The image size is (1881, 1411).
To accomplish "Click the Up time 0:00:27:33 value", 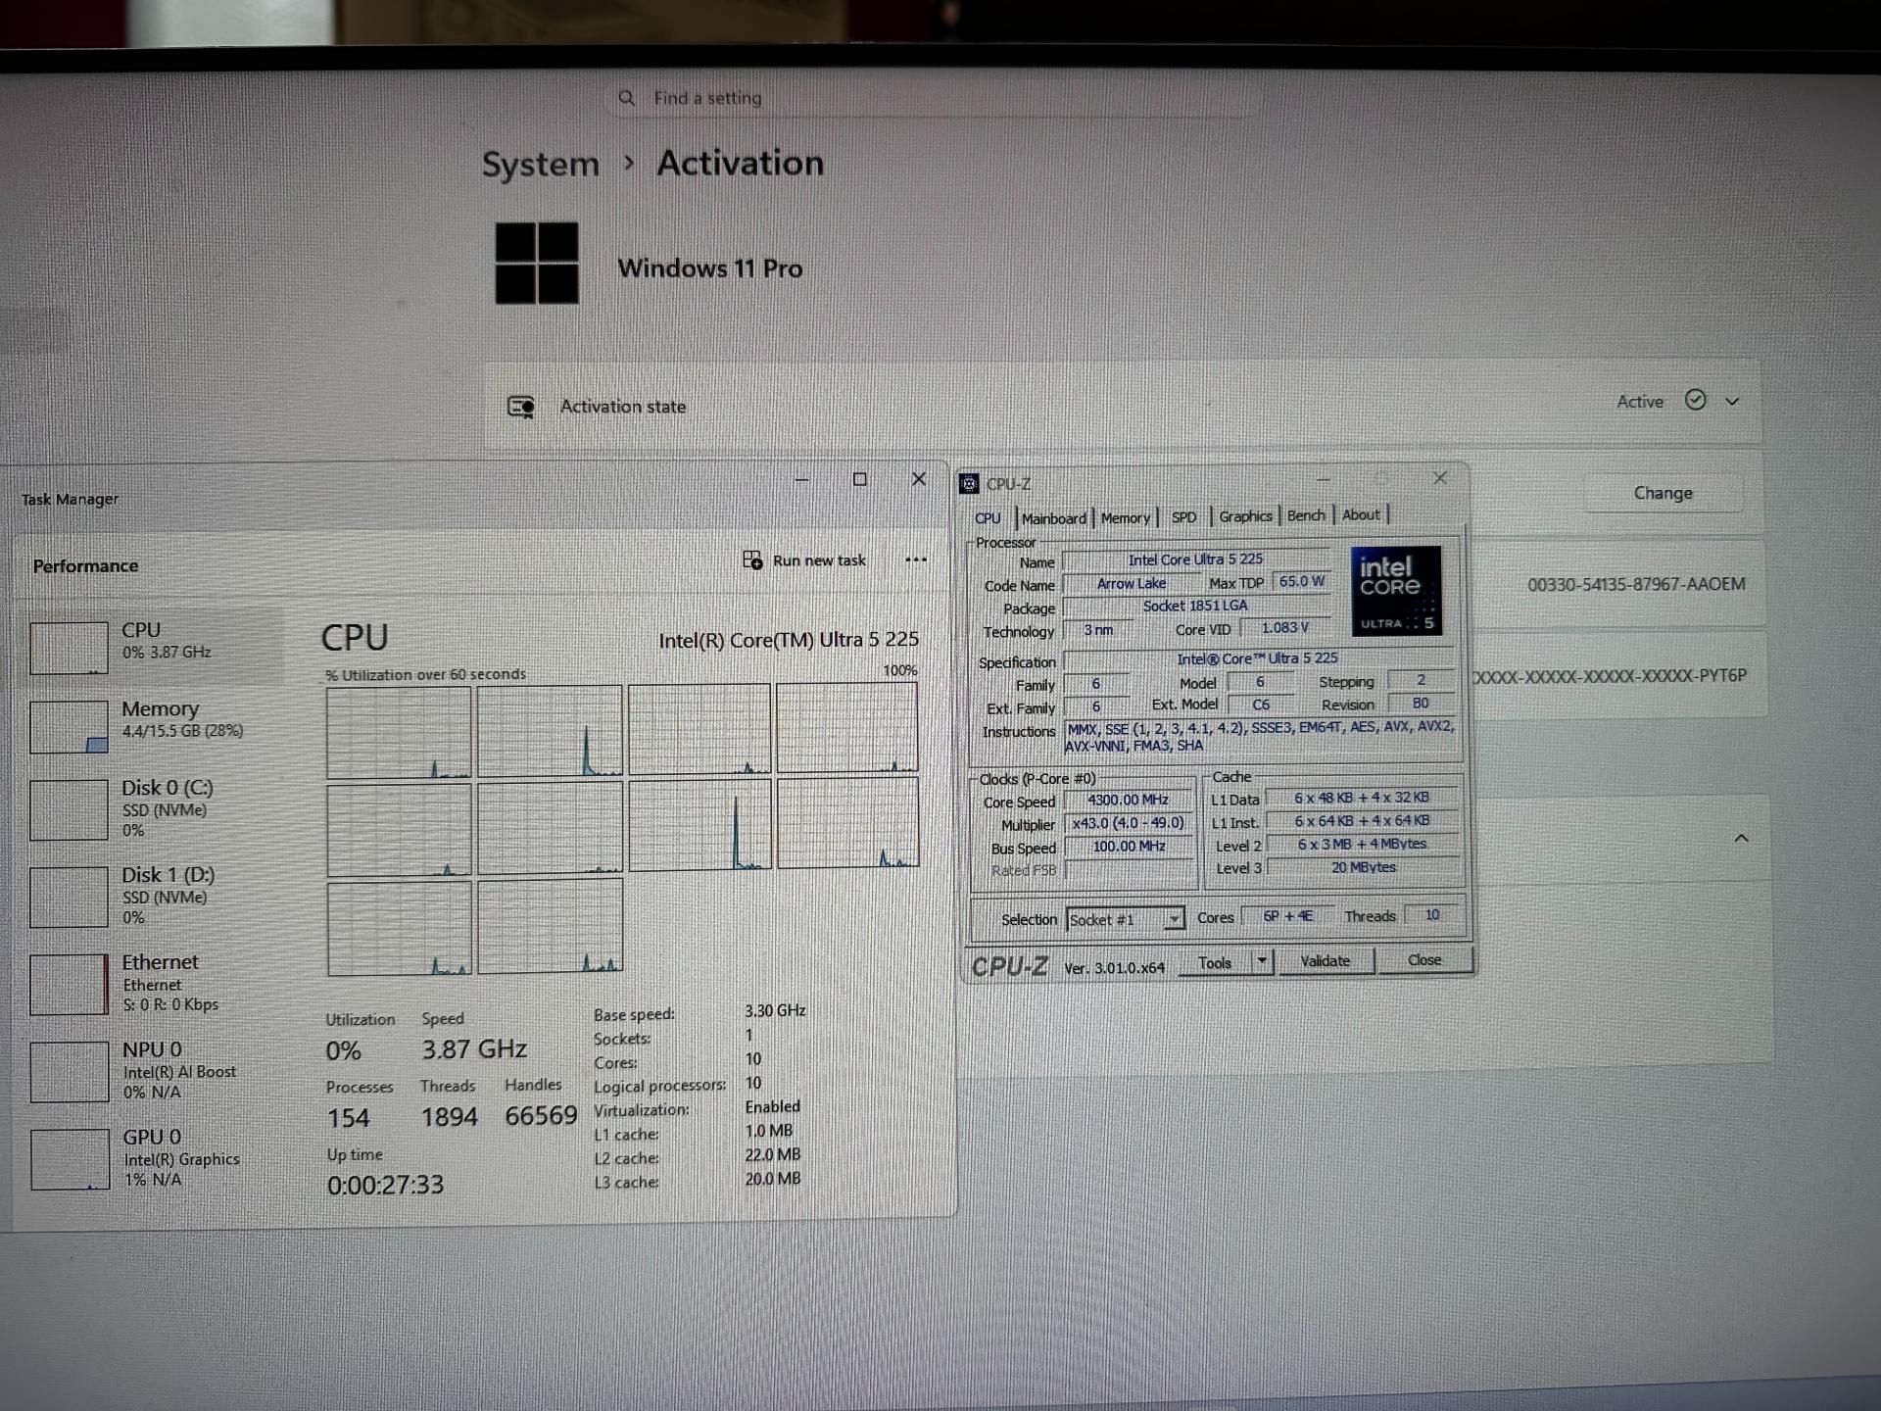I will point(385,1186).
